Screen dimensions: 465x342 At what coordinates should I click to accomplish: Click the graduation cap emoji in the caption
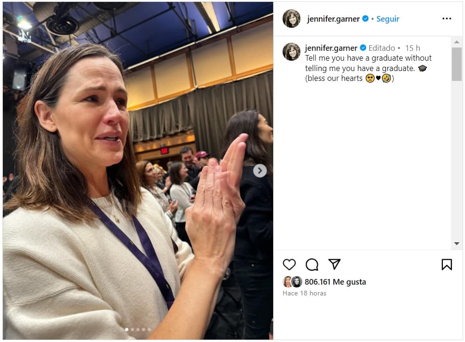(x=423, y=68)
